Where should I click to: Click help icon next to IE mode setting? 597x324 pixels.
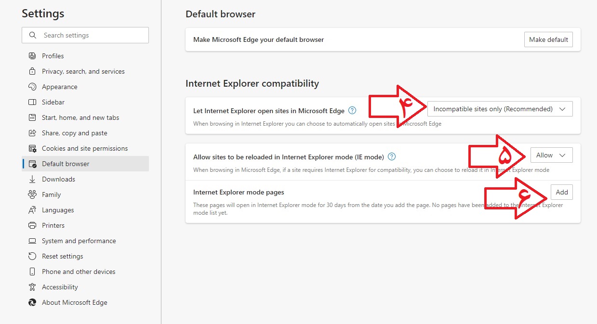392,156
